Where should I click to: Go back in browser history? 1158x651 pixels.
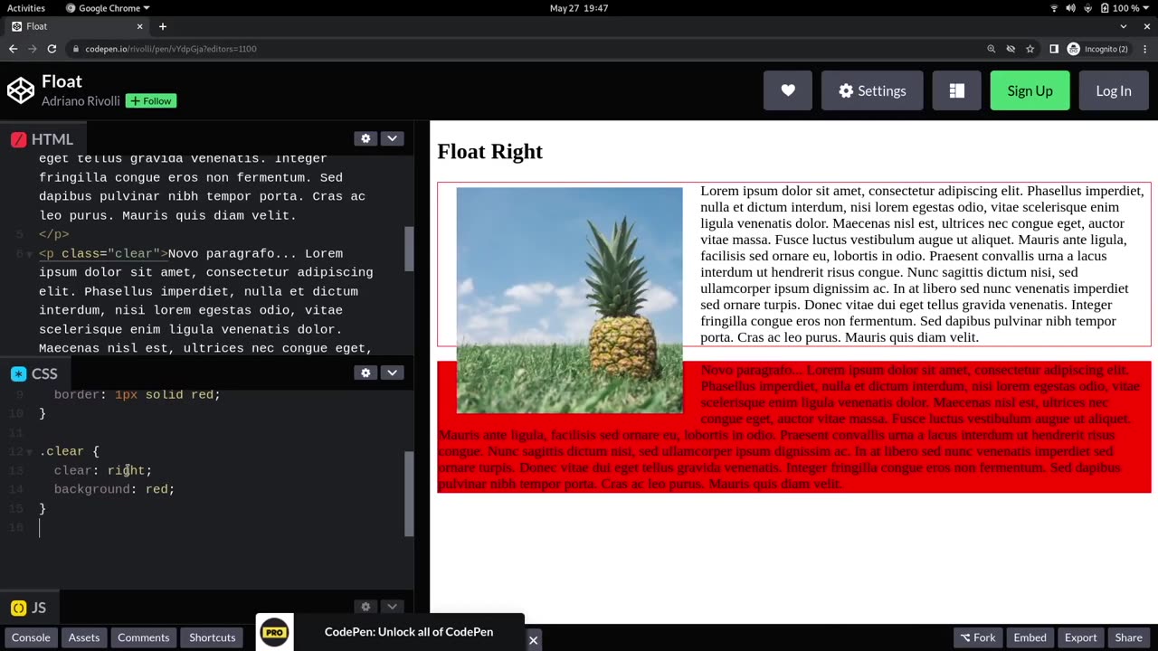click(x=13, y=49)
